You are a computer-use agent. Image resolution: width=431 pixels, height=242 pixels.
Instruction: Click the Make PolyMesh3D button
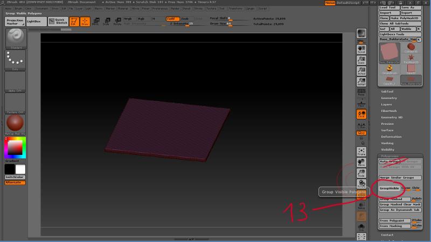(406, 18)
